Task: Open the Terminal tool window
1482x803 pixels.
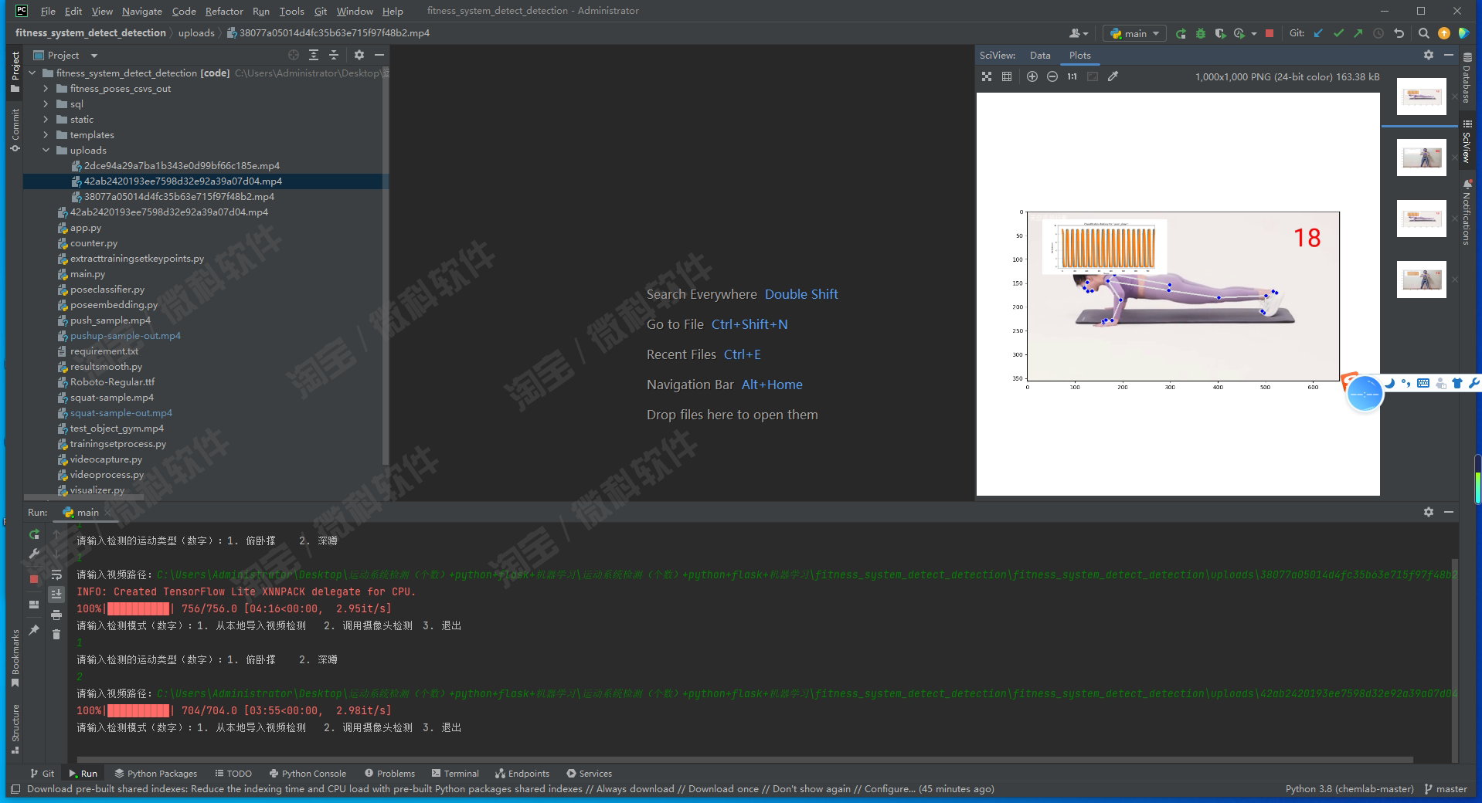Action: click(456, 773)
